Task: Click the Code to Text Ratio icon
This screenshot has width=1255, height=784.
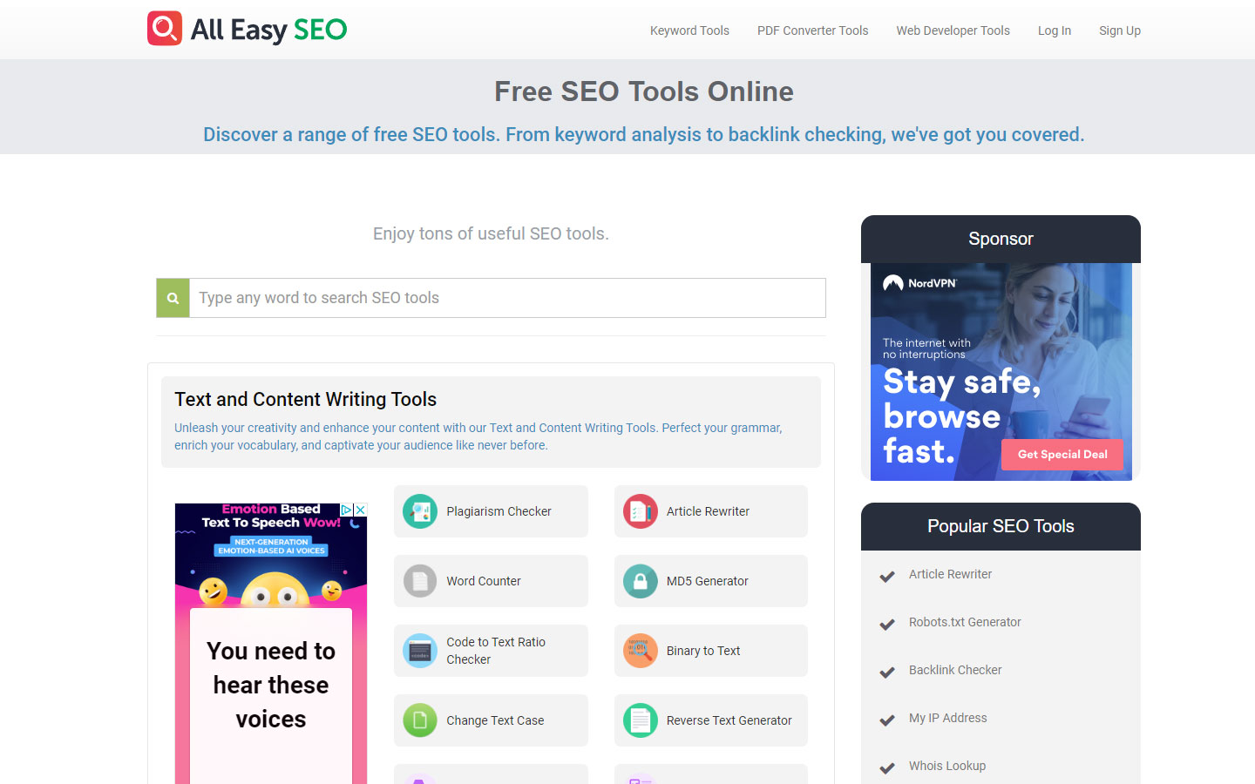Action: (x=420, y=651)
